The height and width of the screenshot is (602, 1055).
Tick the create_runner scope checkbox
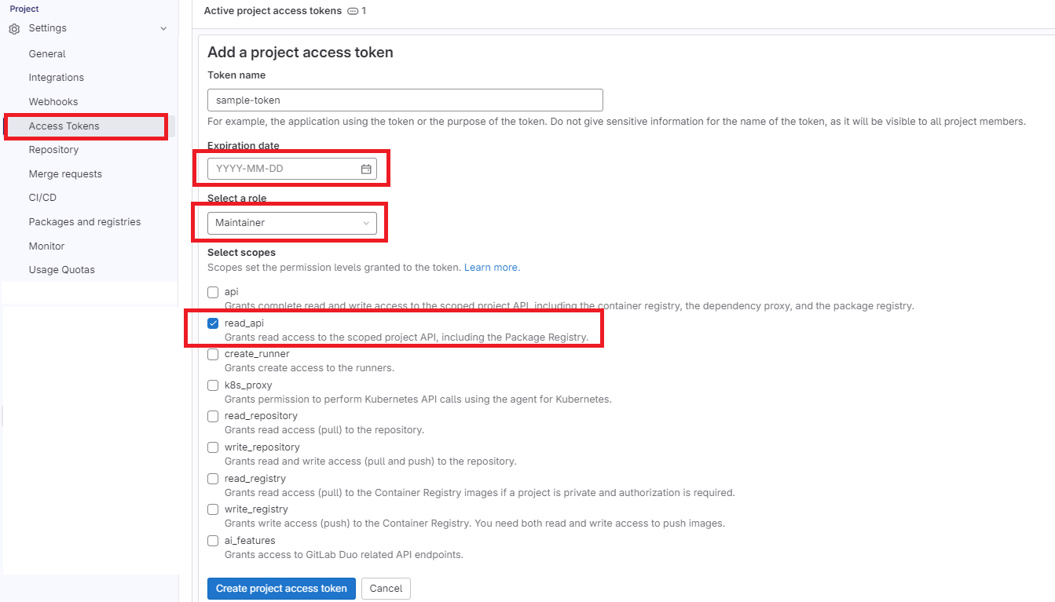213,354
